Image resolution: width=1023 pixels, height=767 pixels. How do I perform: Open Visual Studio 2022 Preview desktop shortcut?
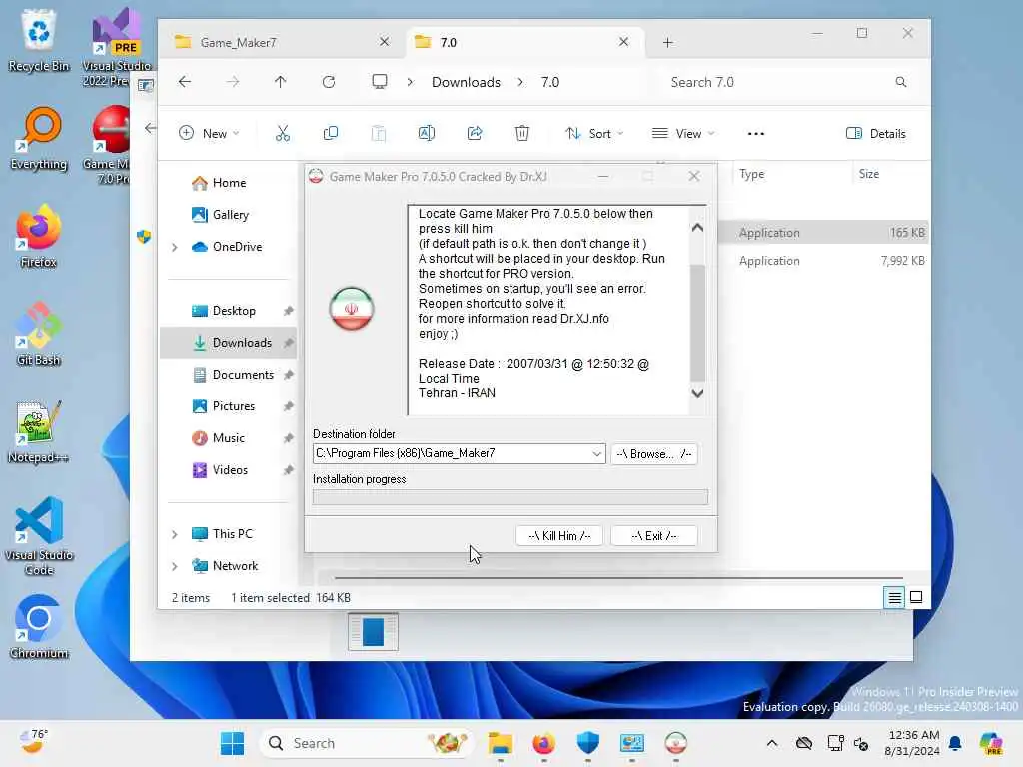tap(116, 47)
